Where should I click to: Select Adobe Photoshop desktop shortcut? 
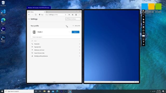point(3,39)
